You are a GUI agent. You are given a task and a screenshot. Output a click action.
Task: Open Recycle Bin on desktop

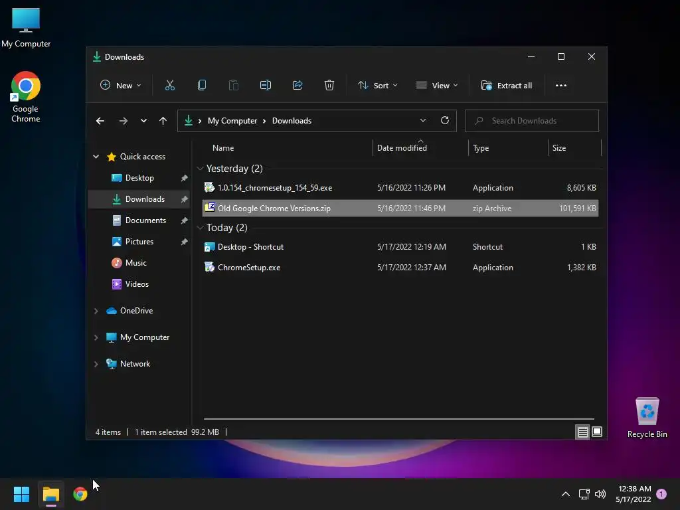[x=647, y=418]
